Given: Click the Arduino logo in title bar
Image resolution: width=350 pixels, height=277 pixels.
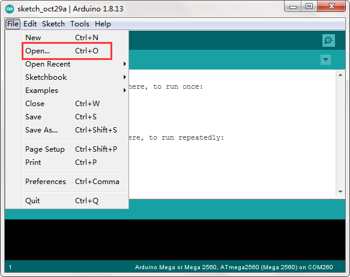Looking at the screenshot, I should pyautogui.click(x=10, y=9).
